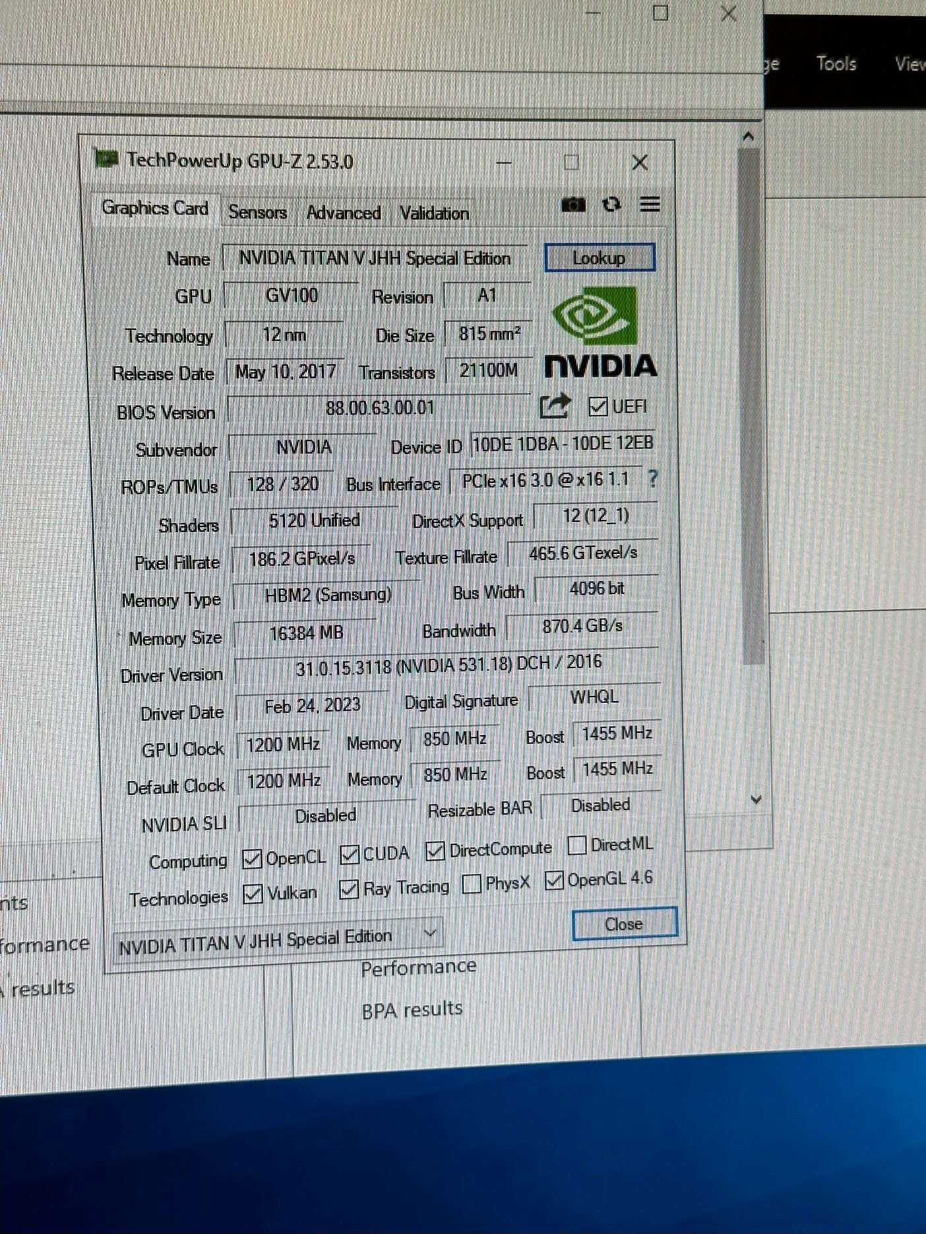The image size is (926, 1234).
Task: Click the BIOS Version field 88.00.63.00.01
Action: (379, 408)
